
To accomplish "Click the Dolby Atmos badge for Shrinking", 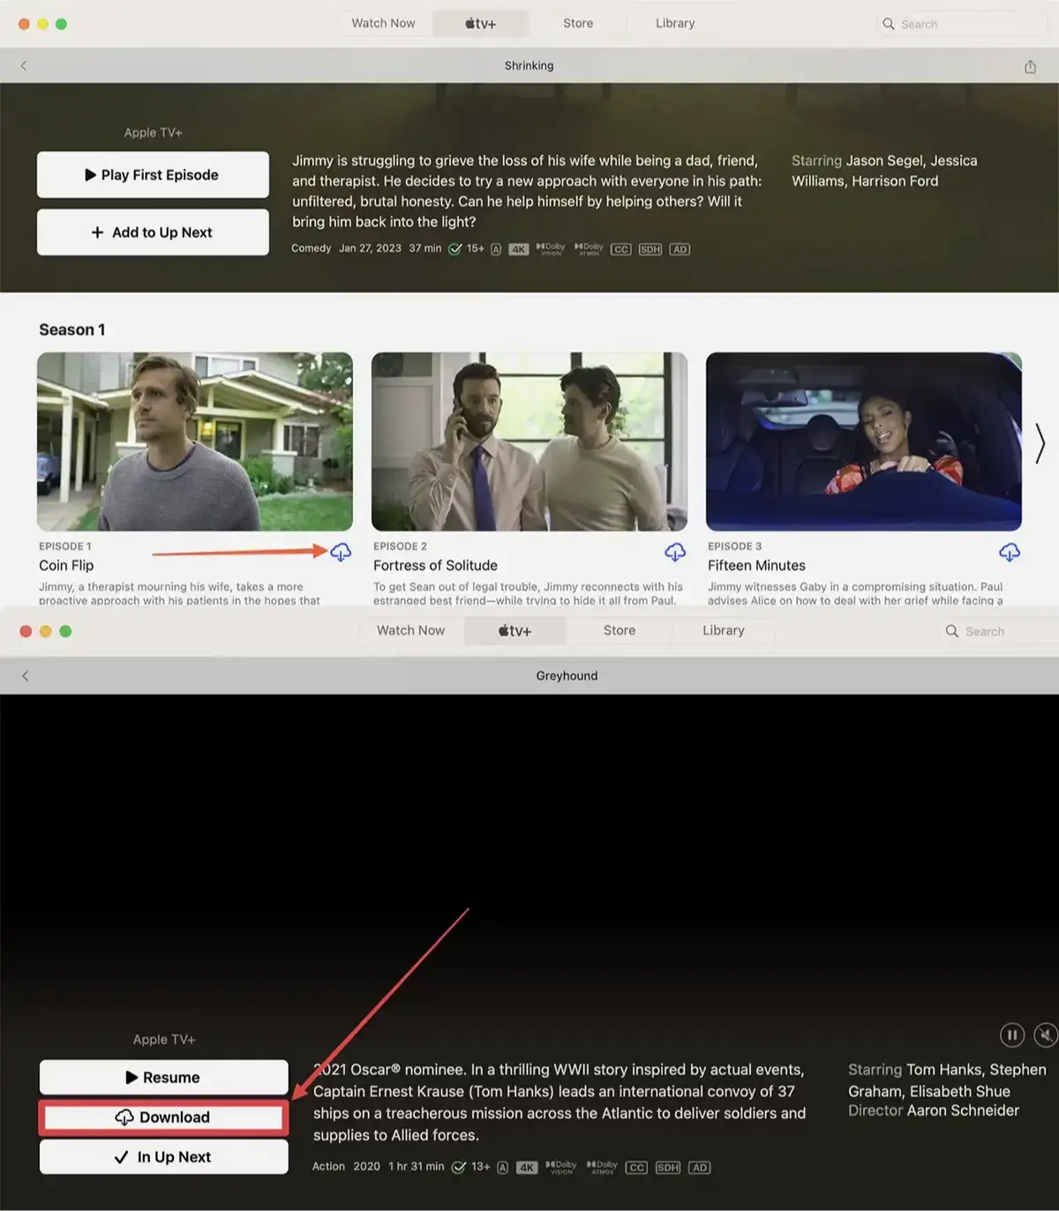I will [589, 249].
